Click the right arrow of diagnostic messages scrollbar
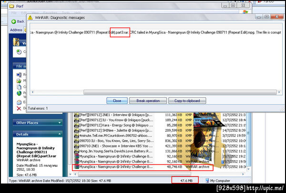286x193 pixels. (x=279, y=92)
